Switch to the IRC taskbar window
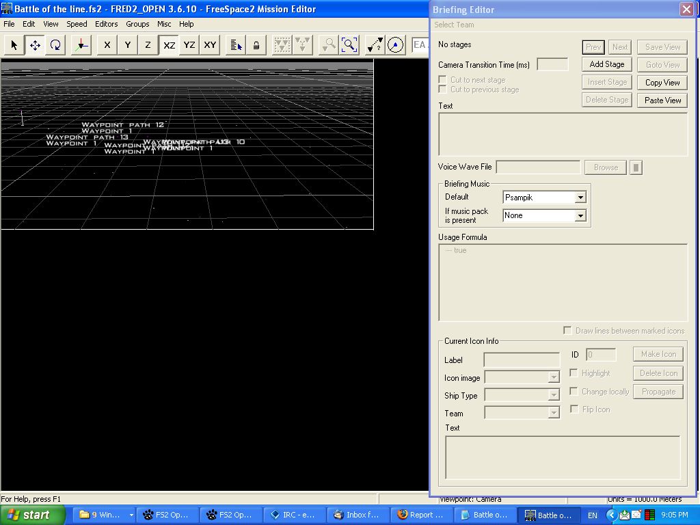The image size is (700, 525). (294, 515)
